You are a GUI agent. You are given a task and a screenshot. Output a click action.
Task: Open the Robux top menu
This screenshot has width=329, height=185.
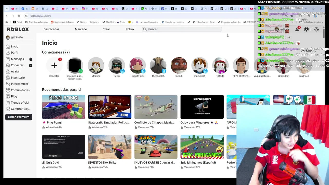coord(130,29)
